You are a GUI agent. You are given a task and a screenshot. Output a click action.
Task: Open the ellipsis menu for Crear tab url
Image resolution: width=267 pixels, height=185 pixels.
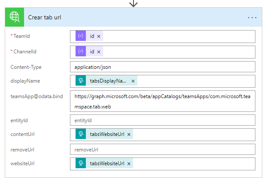click(252, 18)
